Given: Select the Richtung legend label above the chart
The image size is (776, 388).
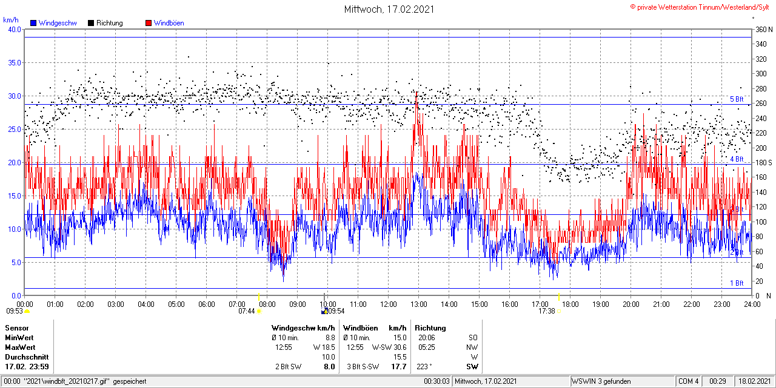Looking at the screenshot, I should (x=109, y=23).
